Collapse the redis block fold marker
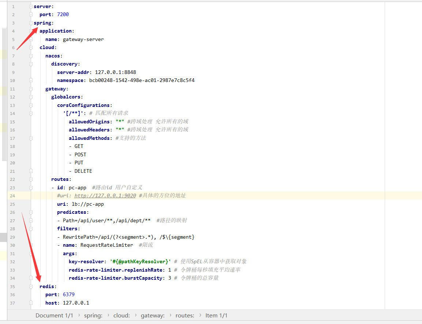This screenshot has width=422, height=324. [31, 286]
